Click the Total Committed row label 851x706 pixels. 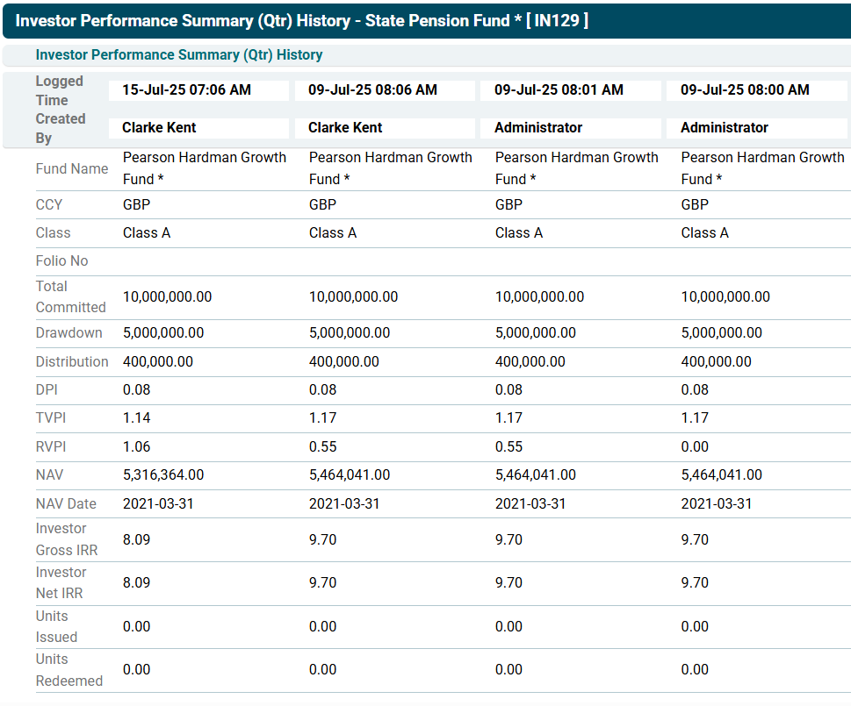pyautogui.click(x=70, y=296)
